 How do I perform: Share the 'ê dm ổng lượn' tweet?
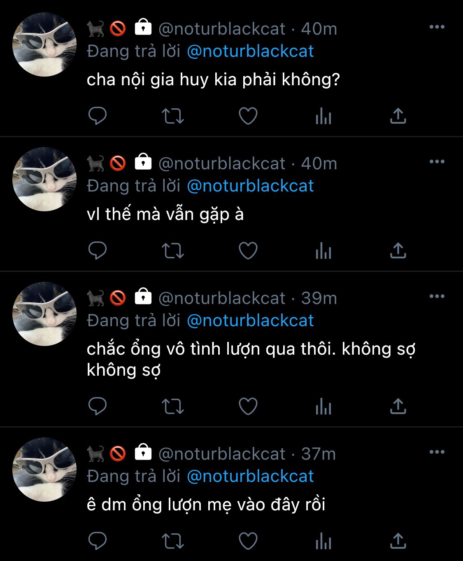click(x=398, y=541)
